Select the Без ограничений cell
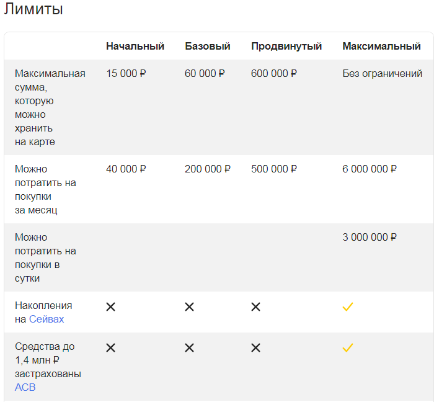 (382, 74)
